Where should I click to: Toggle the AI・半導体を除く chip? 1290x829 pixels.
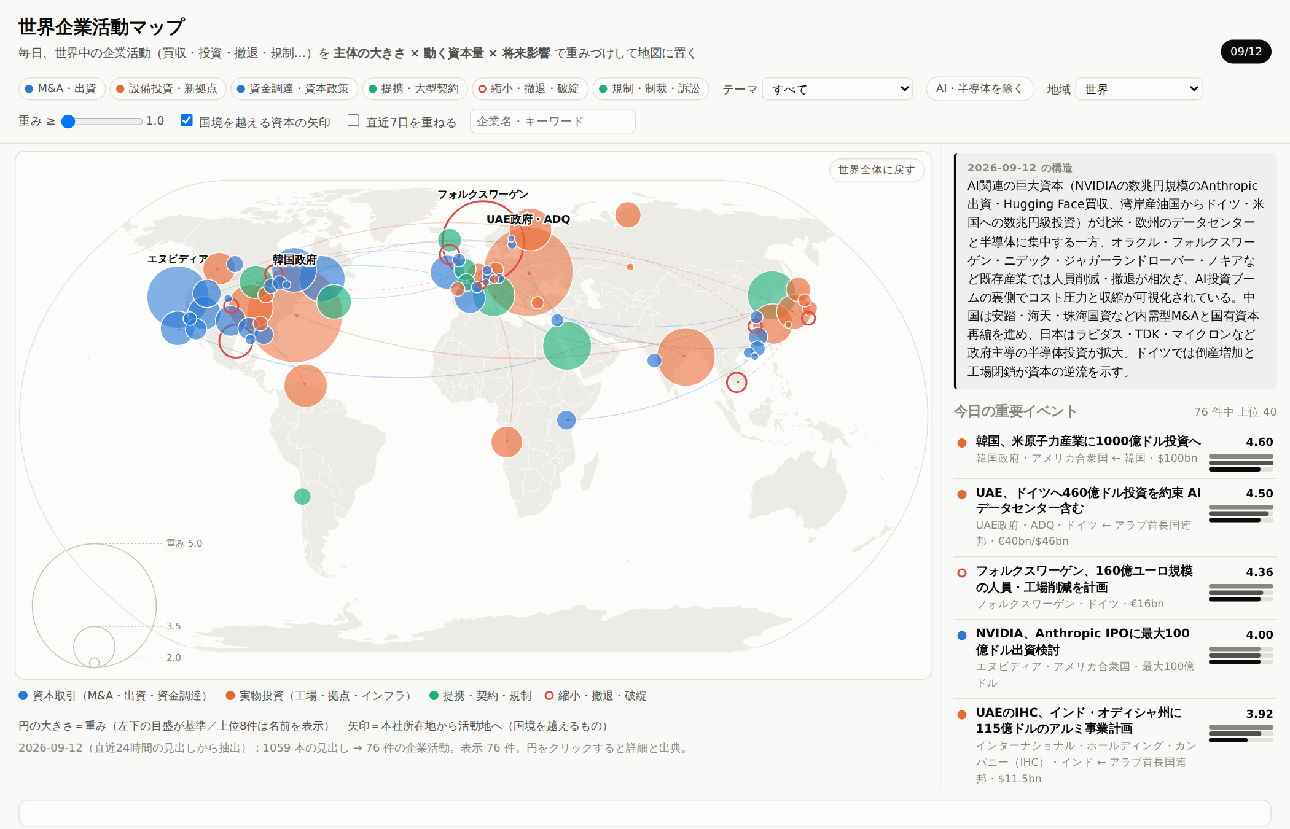click(x=980, y=89)
